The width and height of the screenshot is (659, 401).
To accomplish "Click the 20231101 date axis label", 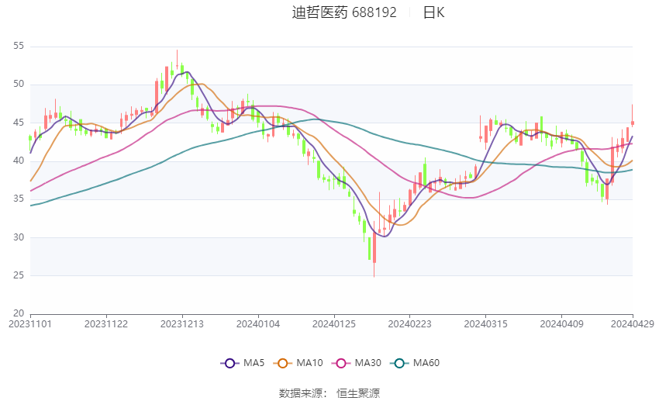I will (x=30, y=323).
